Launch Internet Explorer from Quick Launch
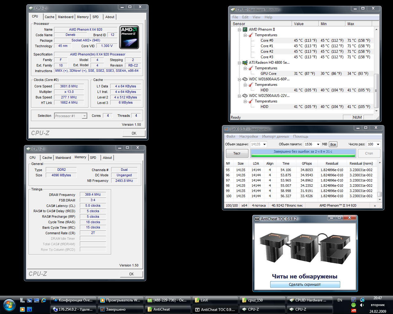 coord(44,300)
